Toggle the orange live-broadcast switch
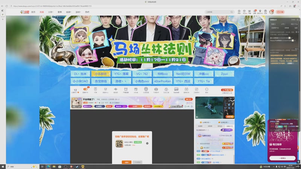 (x=85, y=89)
